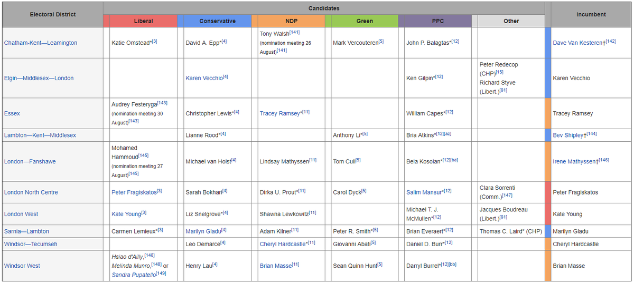This screenshot has width=634, height=283.
Task: Click the Incumbent header cell
Action: [591, 15]
